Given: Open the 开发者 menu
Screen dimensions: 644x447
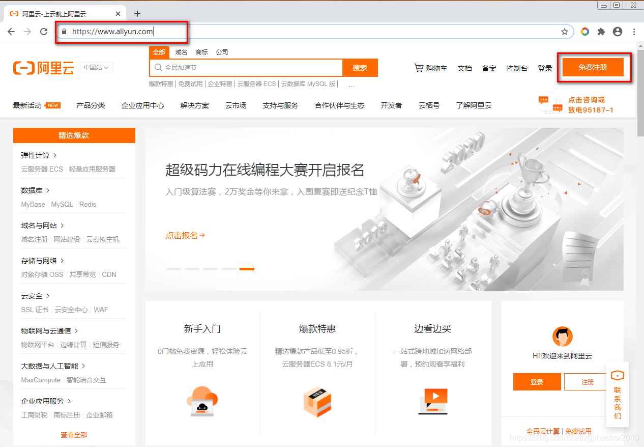Looking at the screenshot, I should 391,105.
